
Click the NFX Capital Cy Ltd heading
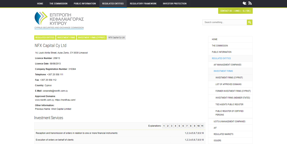50,46
